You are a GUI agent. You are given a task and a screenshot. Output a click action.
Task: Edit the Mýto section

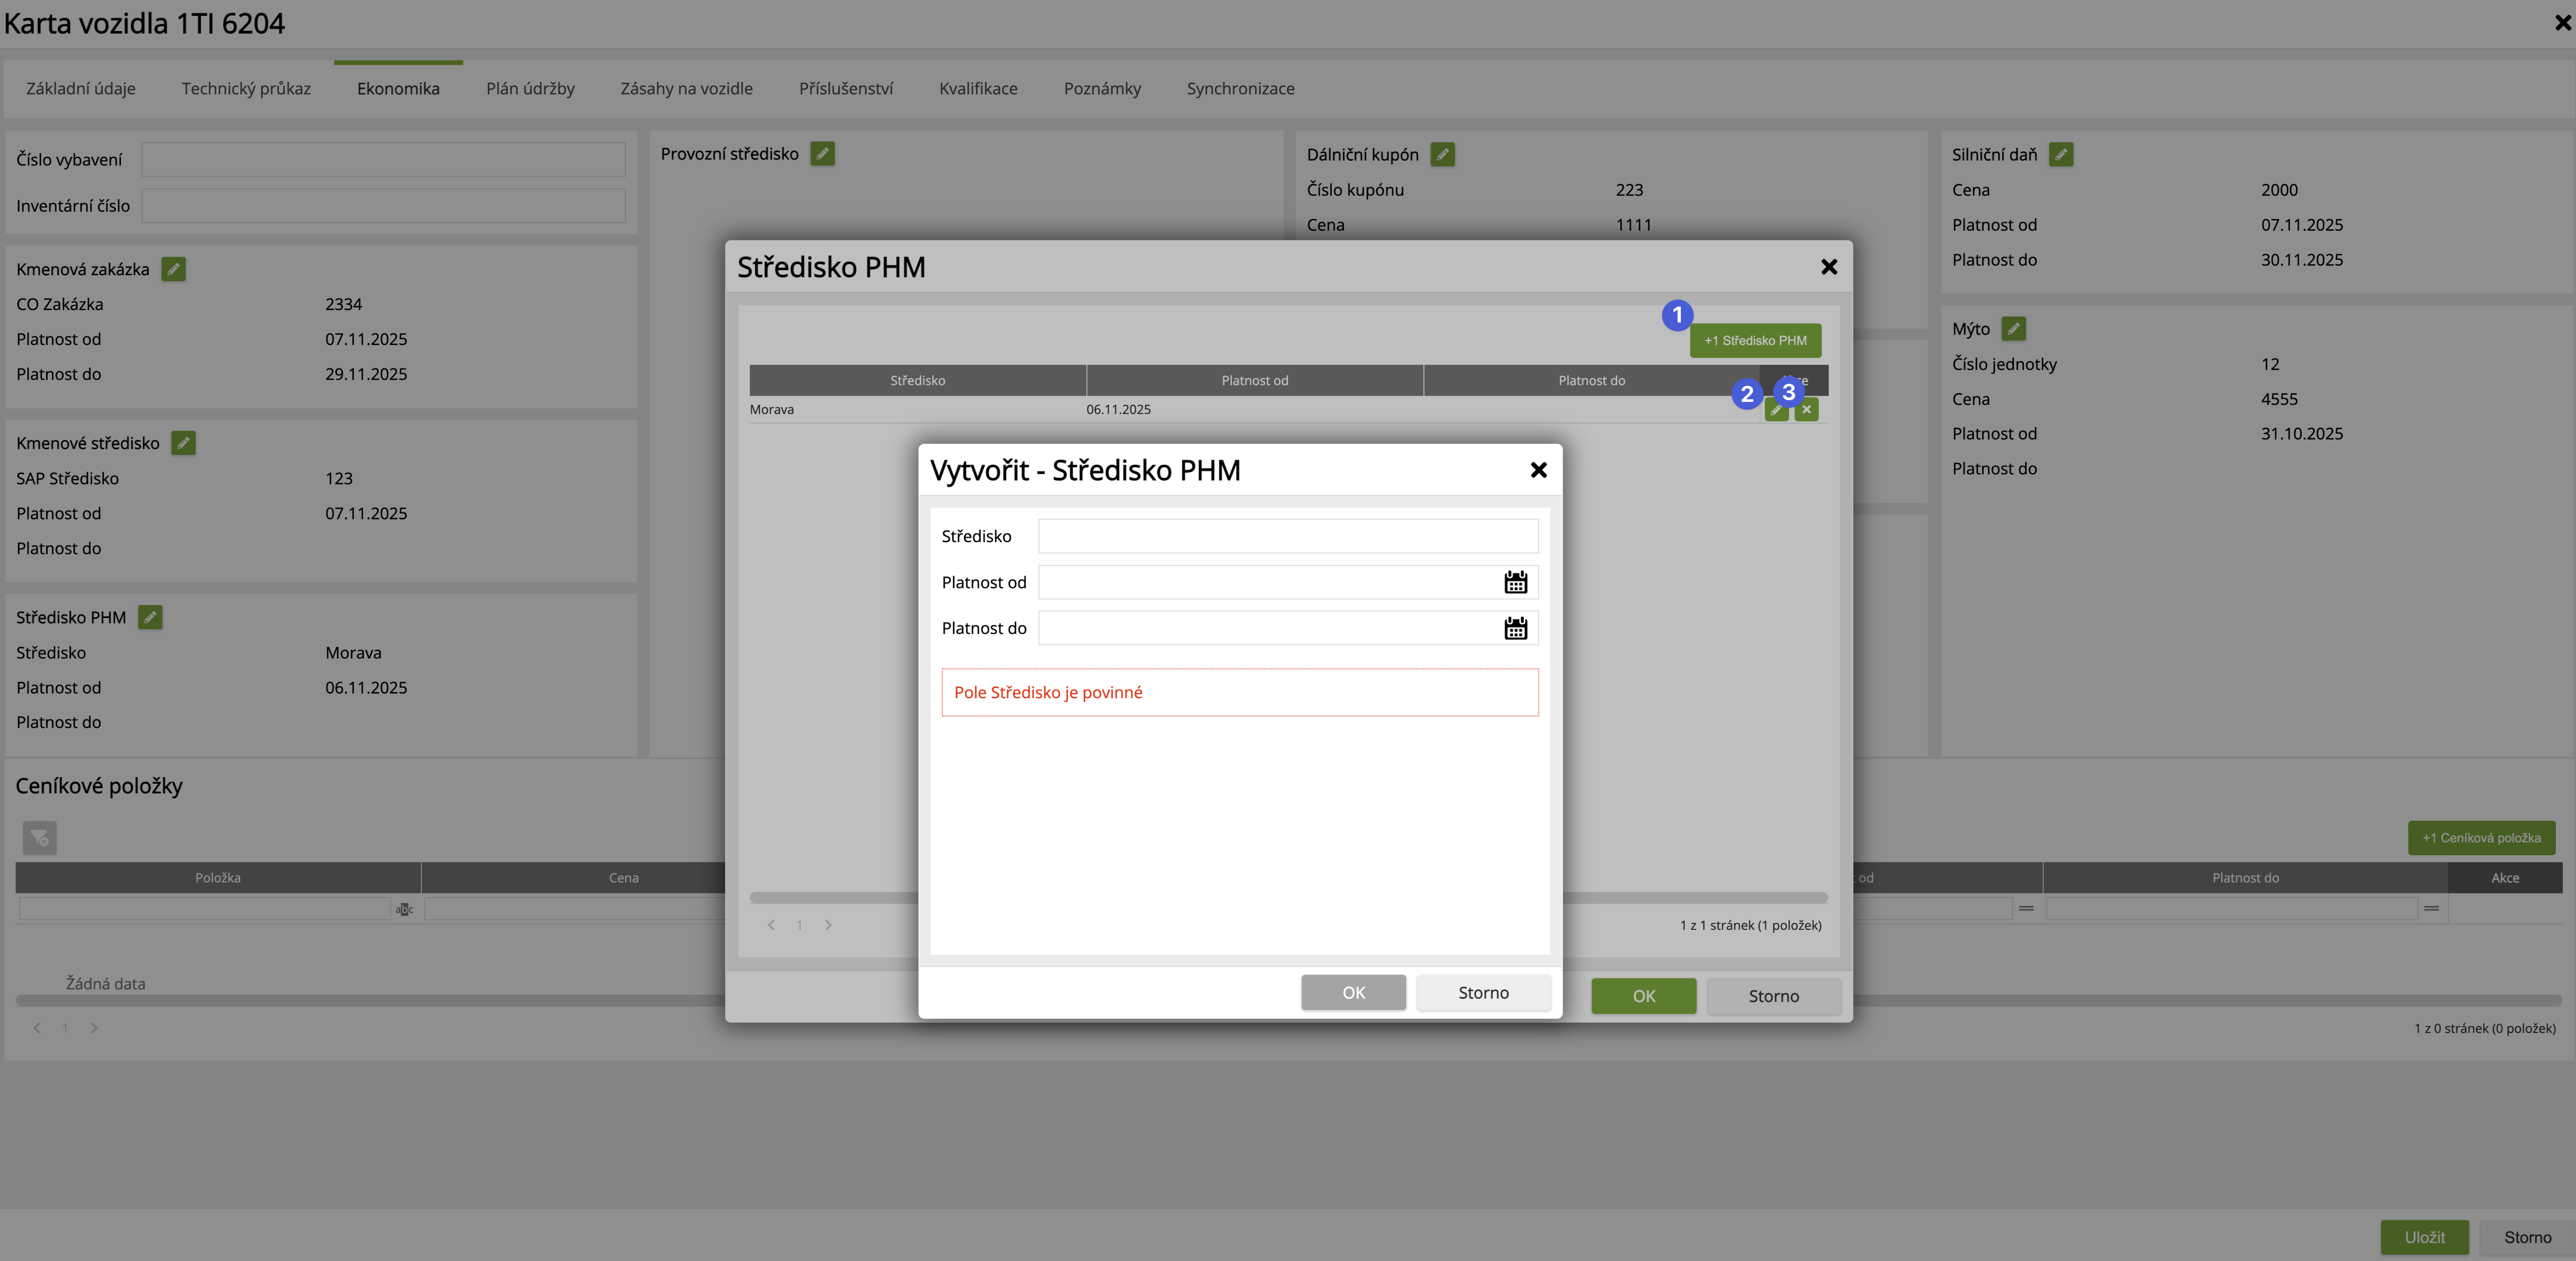pos(2013,329)
